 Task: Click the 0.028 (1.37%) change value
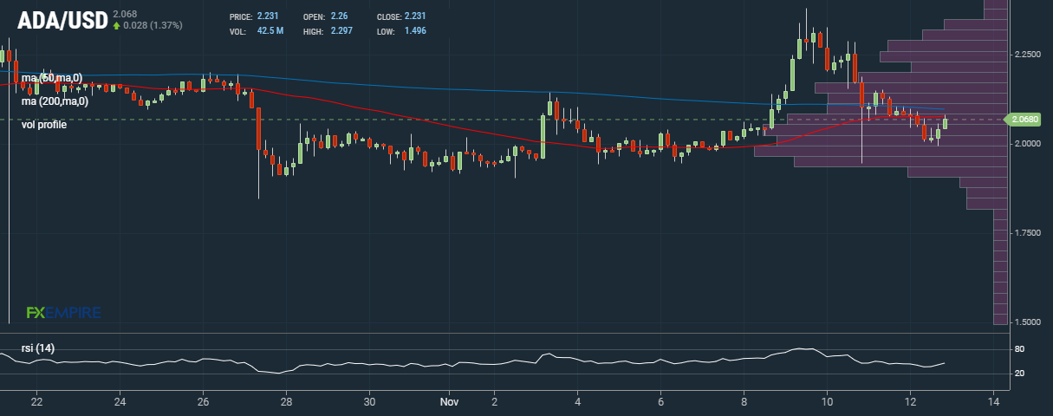pos(153,25)
